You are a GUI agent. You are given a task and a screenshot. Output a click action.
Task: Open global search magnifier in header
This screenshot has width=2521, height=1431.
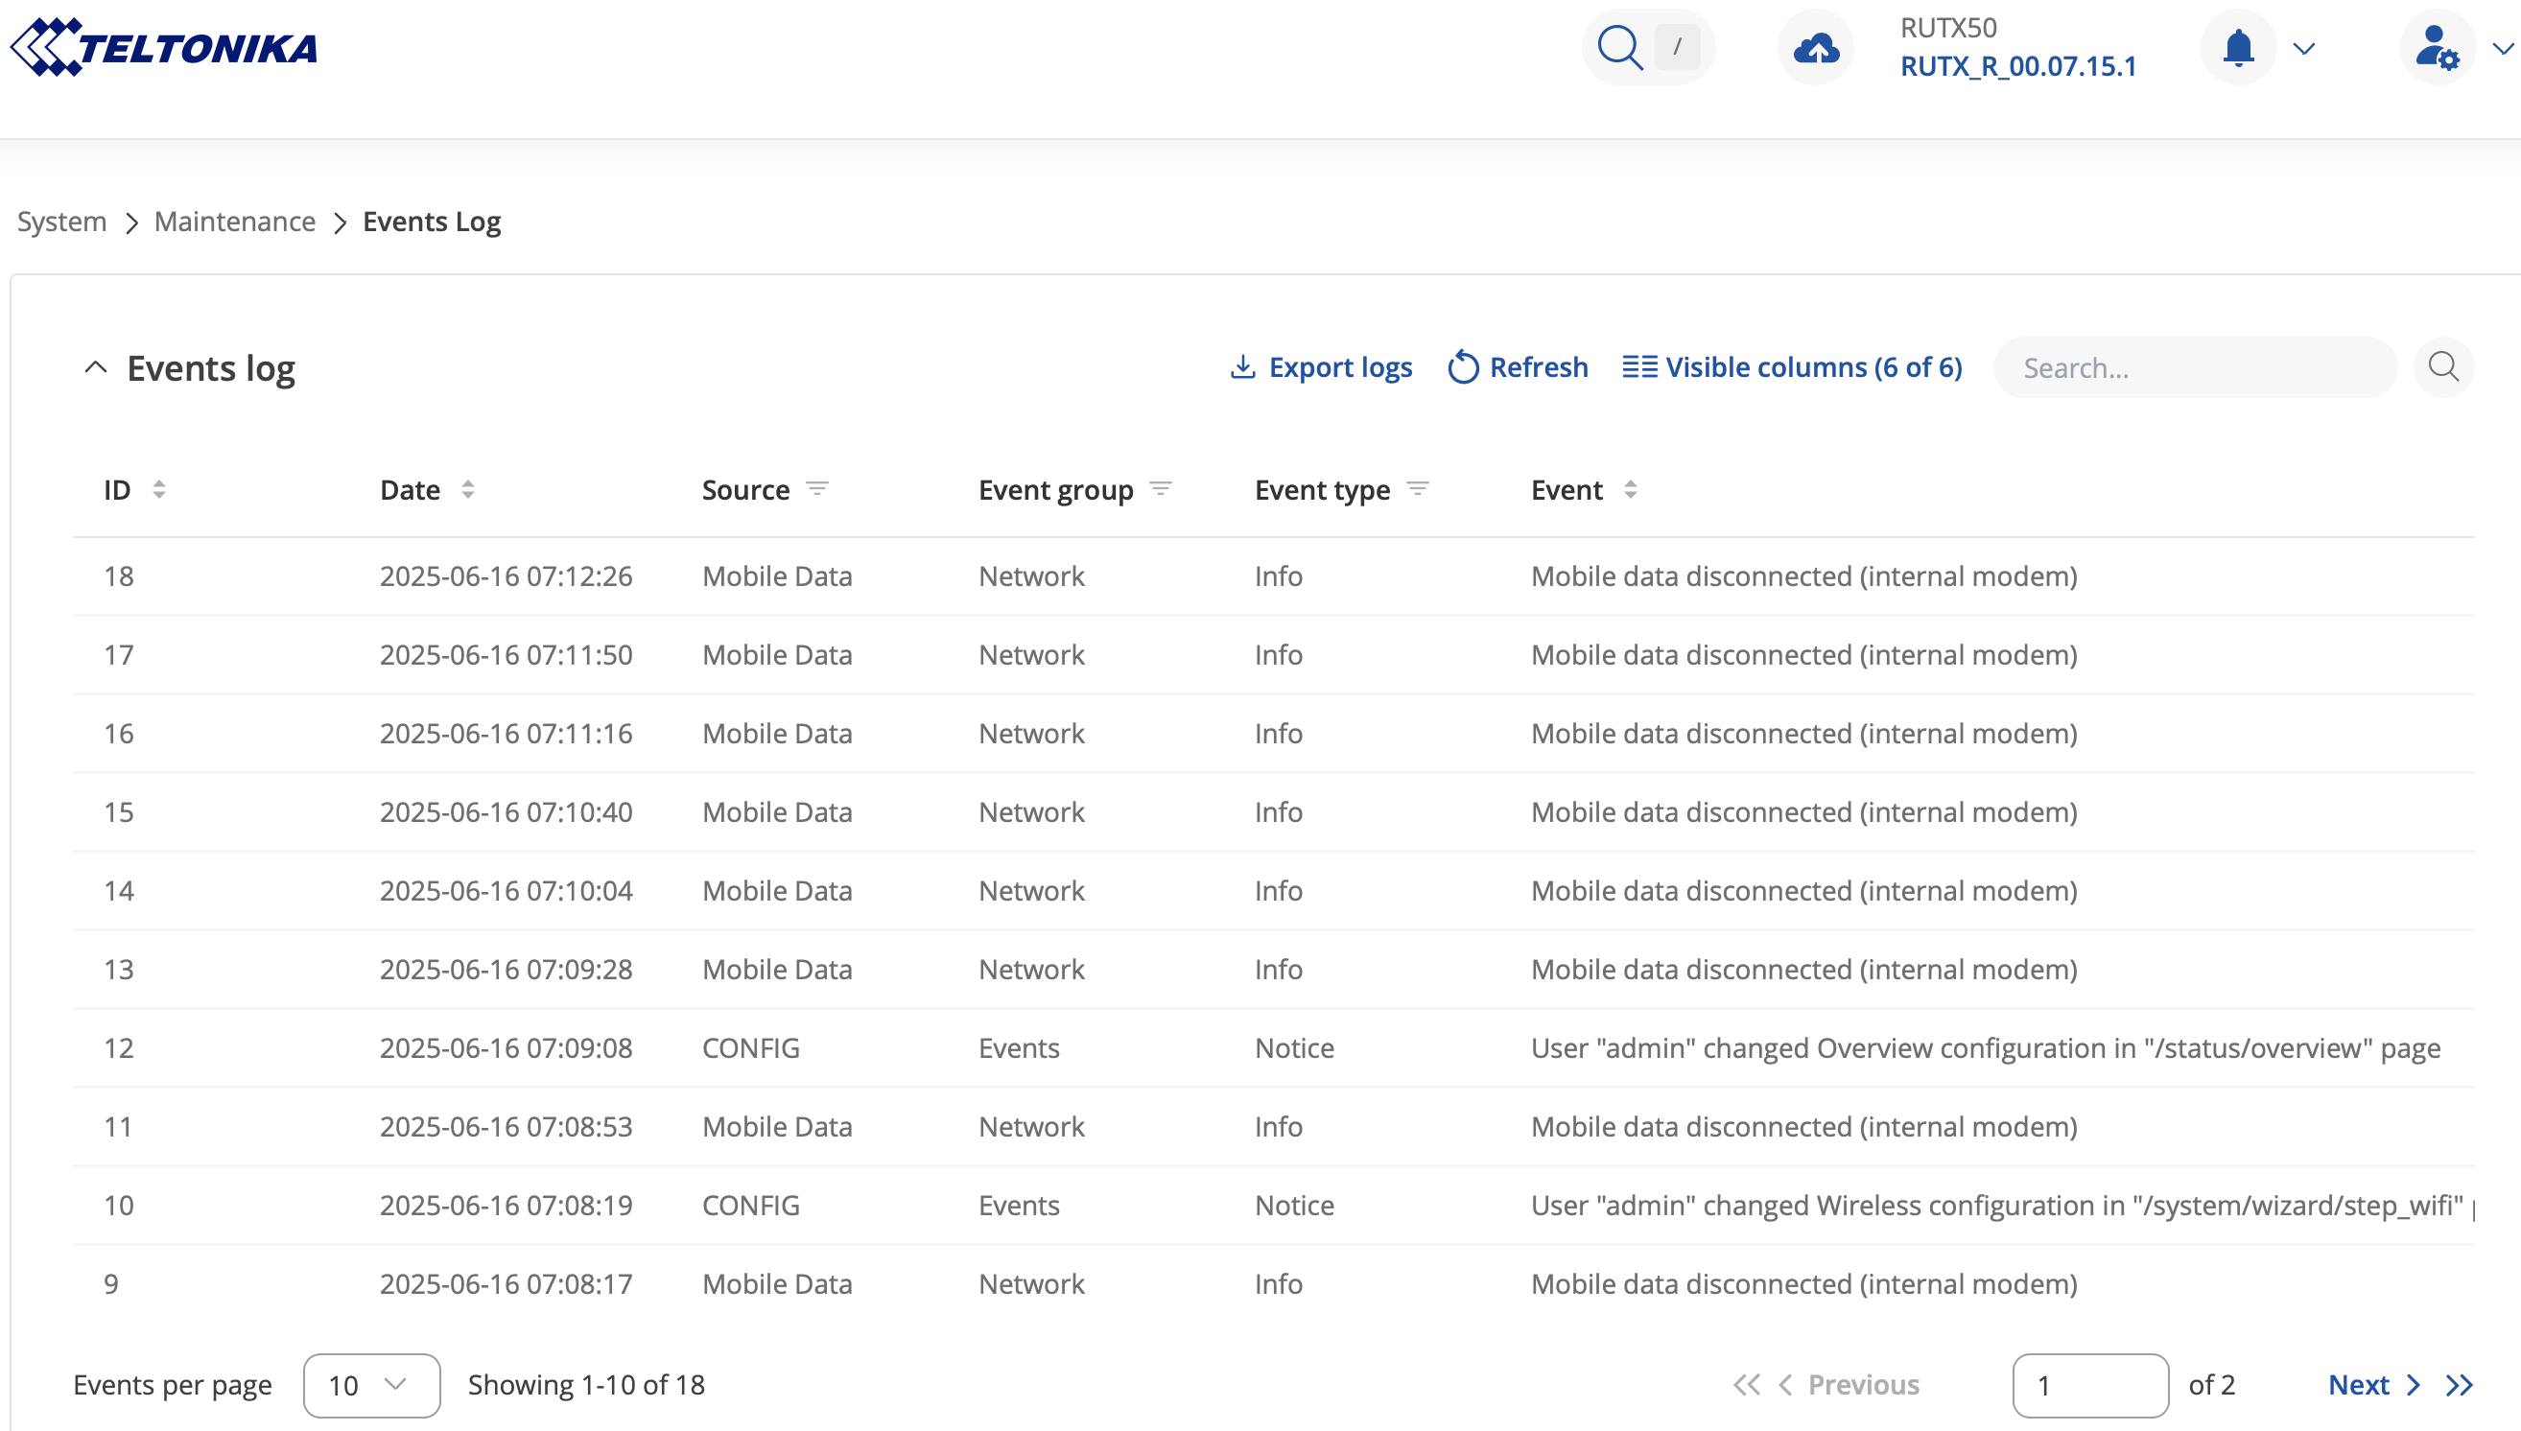tap(1618, 47)
